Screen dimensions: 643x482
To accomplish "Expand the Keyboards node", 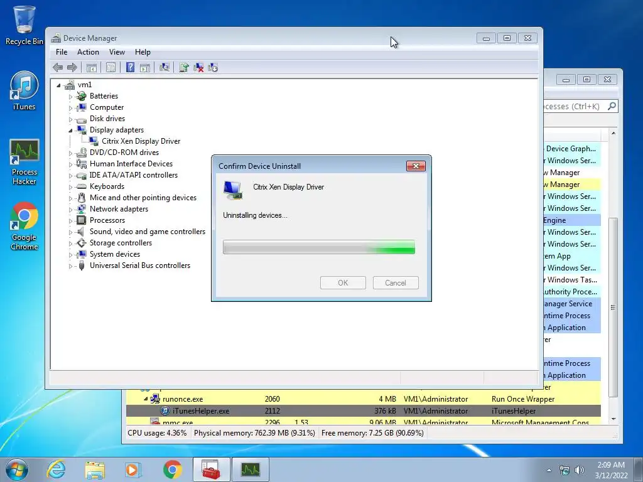I will tap(70, 187).
